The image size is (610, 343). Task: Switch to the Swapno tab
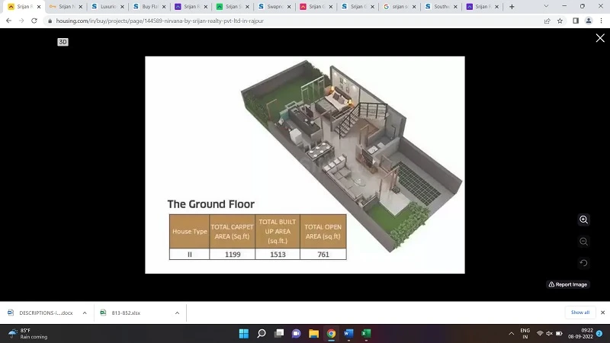click(x=271, y=7)
